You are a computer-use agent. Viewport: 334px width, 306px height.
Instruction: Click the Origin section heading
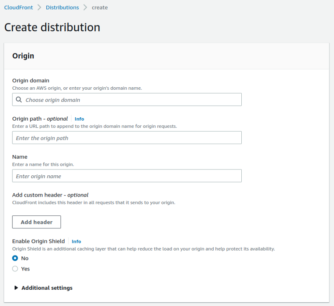23,56
